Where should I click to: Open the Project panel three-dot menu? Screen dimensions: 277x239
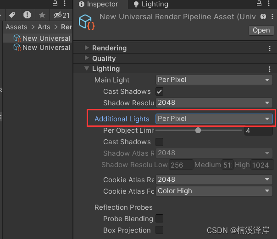click(x=65, y=3)
